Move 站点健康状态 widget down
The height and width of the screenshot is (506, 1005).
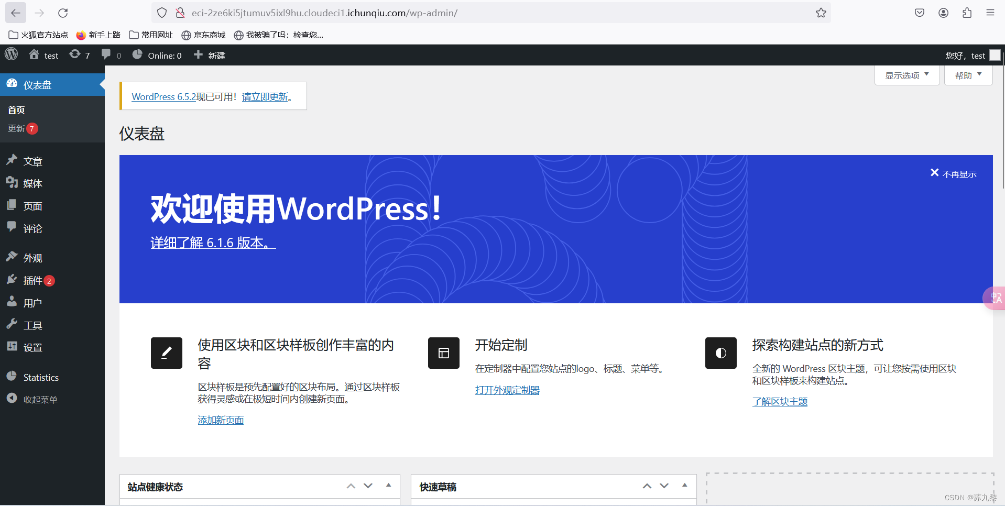coord(368,486)
